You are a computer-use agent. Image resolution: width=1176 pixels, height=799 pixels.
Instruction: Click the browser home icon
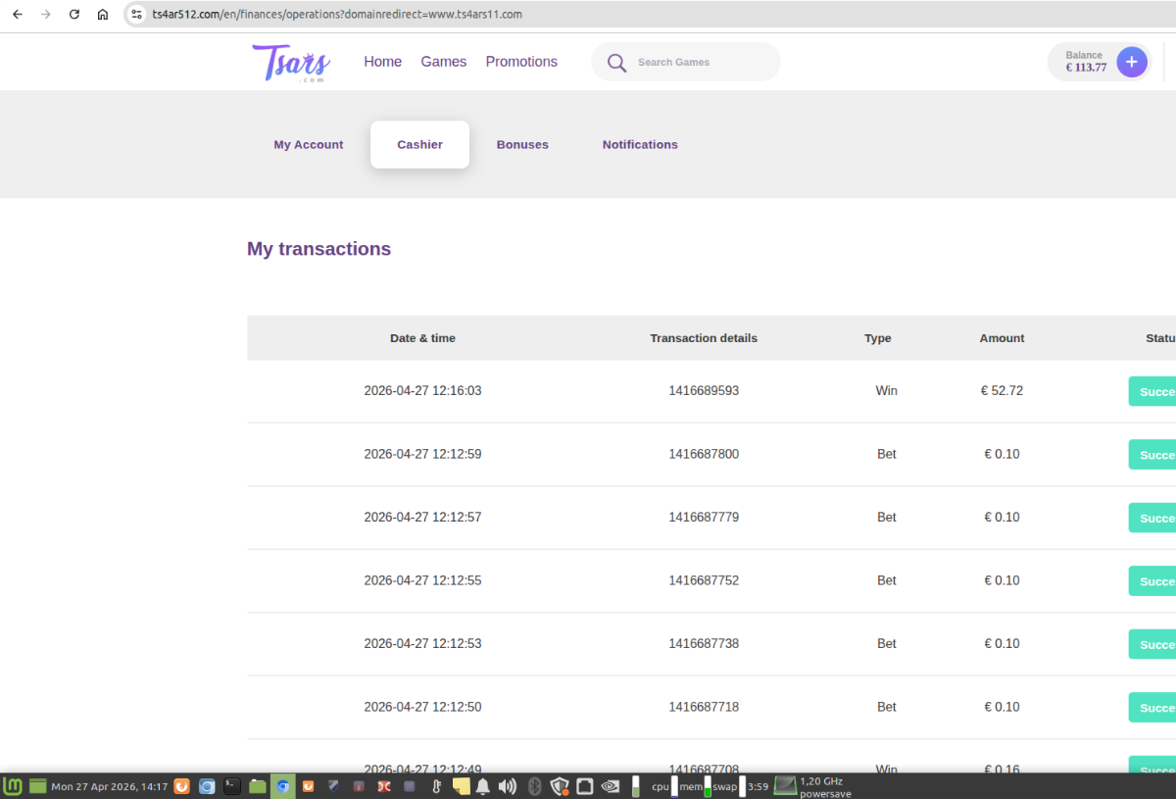[x=103, y=15]
